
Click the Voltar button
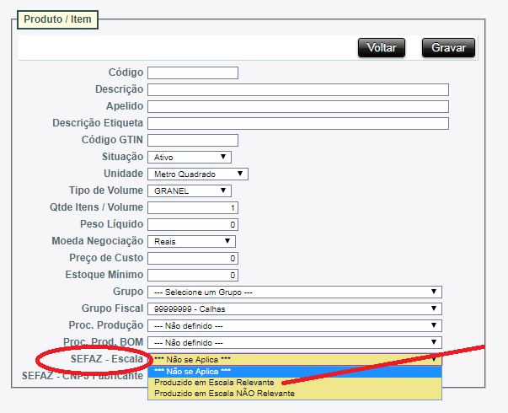(382, 48)
